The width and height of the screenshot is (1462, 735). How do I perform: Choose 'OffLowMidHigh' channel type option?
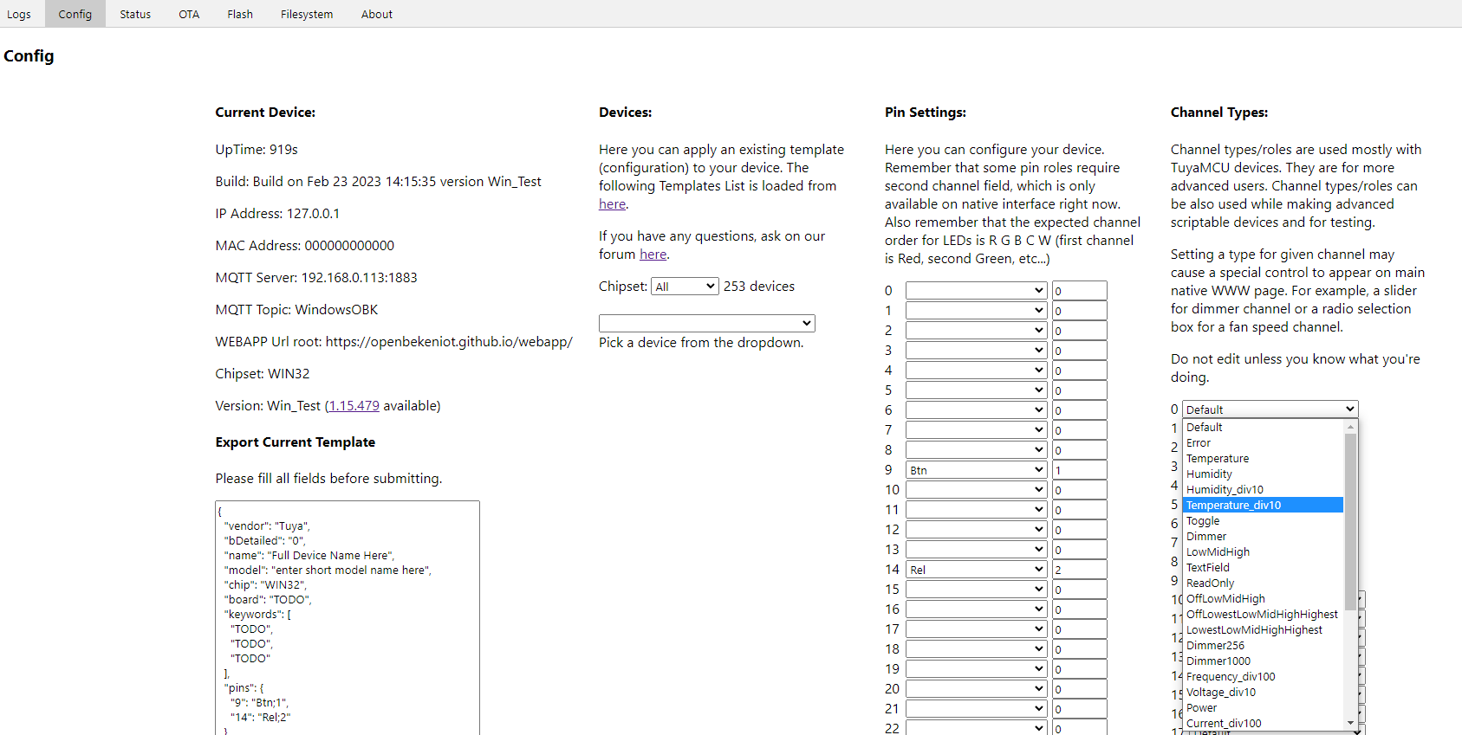tap(1264, 599)
